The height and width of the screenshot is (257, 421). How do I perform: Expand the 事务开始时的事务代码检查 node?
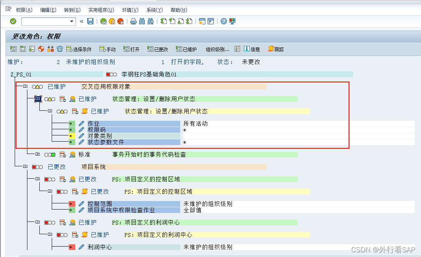(x=37, y=154)
